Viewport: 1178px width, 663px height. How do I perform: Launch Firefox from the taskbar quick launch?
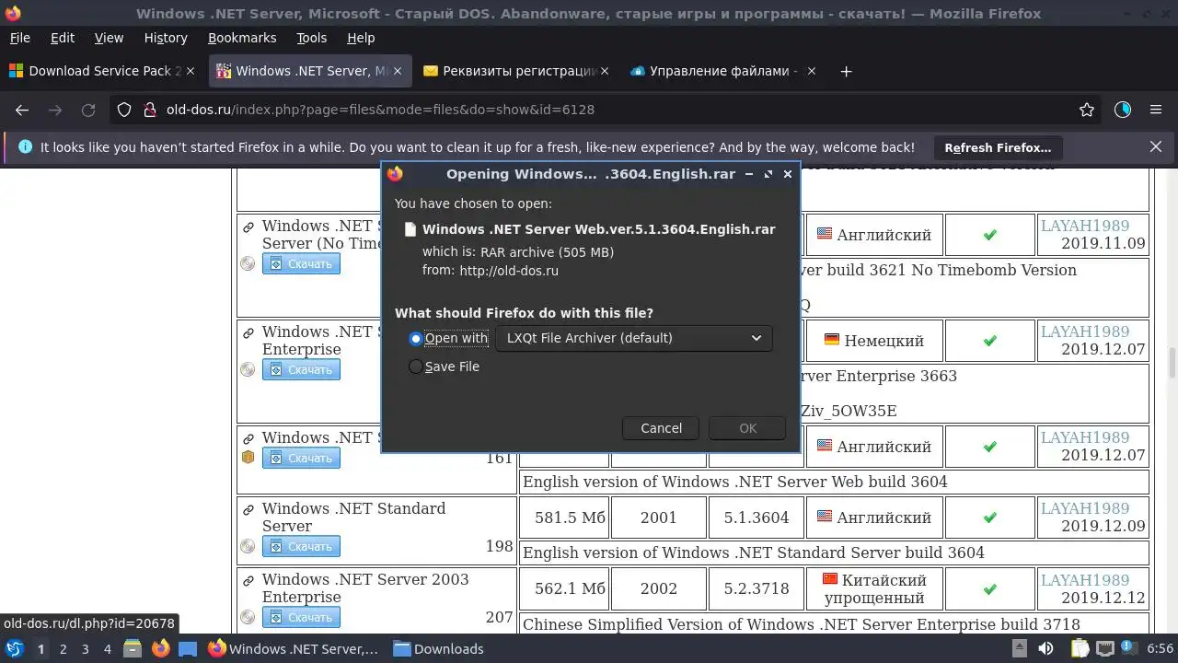(x=160, y=649)
